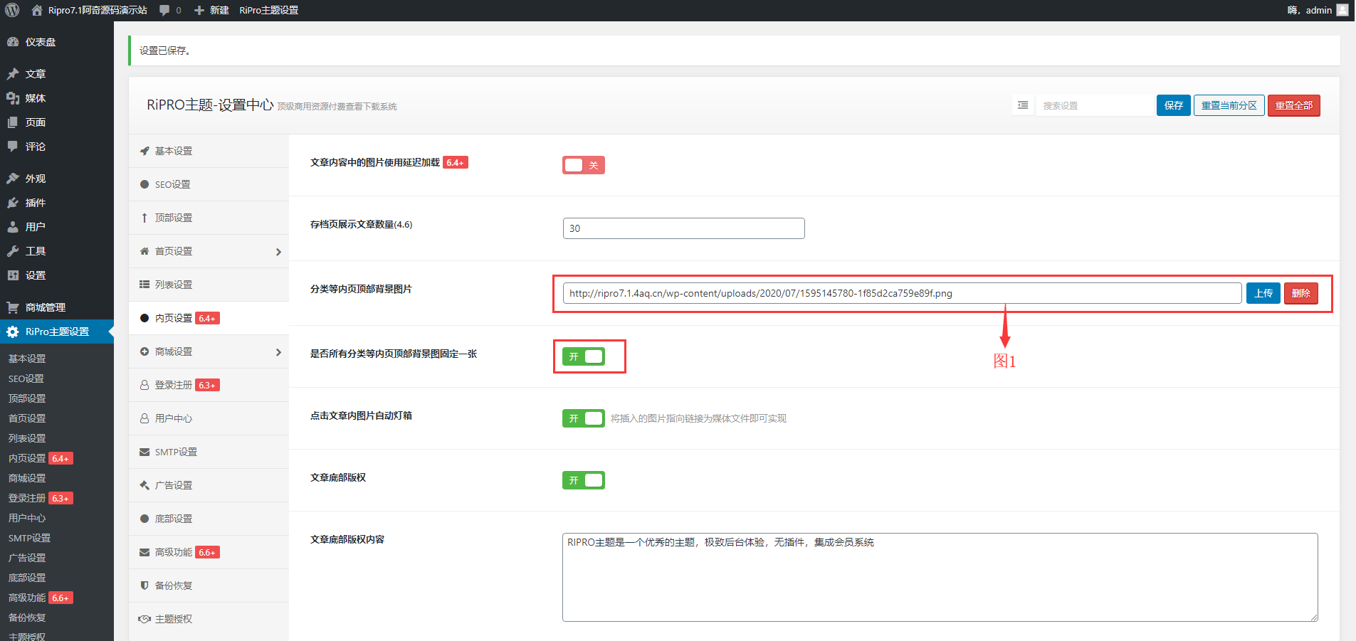
Task: Expand the 商城设置 submenu arrow
Action: click(x=278, y=352)
